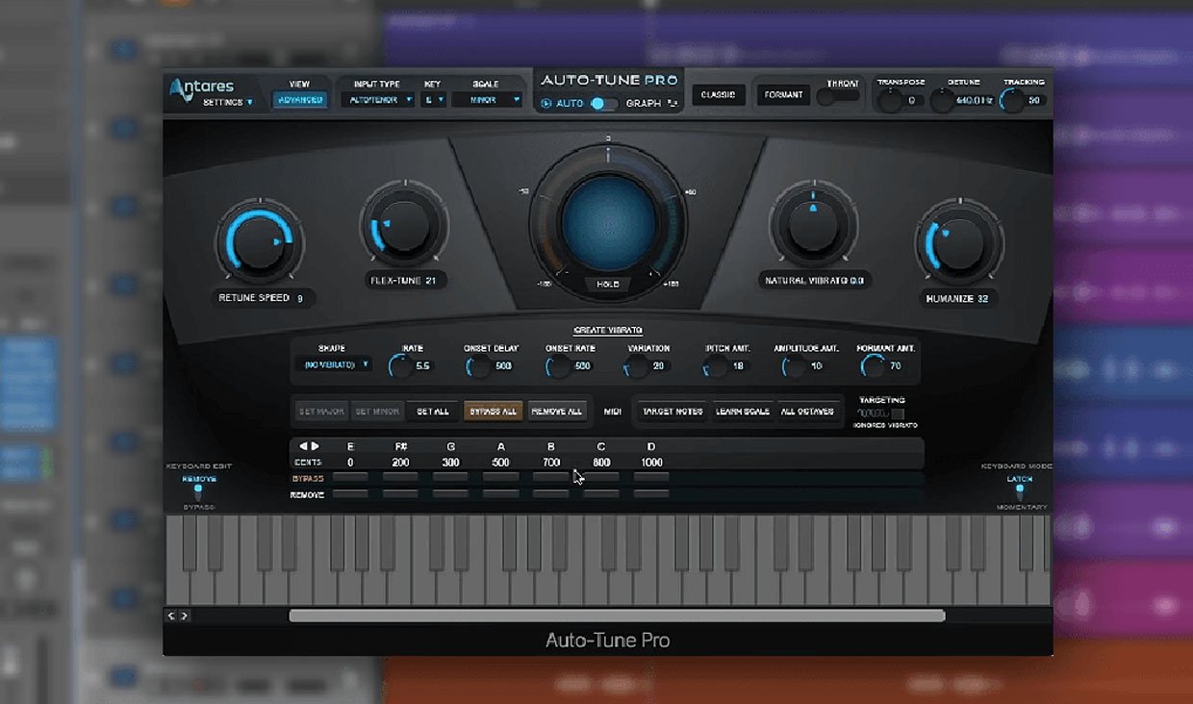This screenshot has height=704, width=1193.
Task: Click the Pitch Amt knob
Action: 716,365
